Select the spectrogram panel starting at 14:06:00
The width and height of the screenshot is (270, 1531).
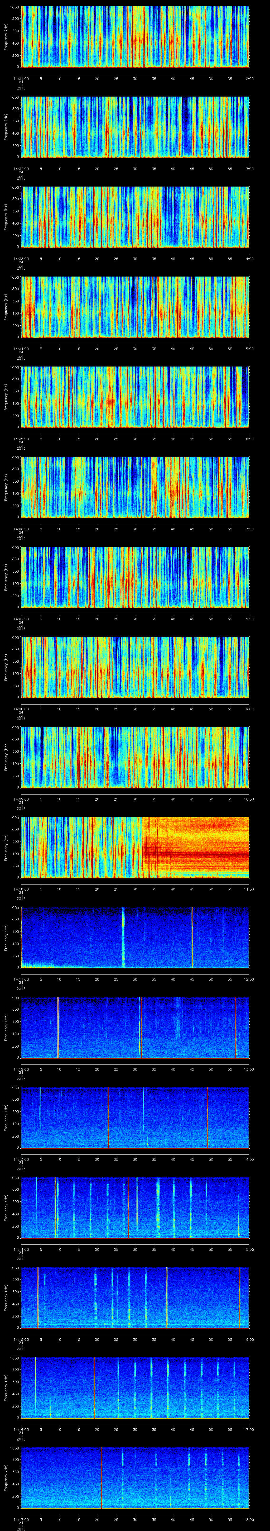(x=135, y=487)
